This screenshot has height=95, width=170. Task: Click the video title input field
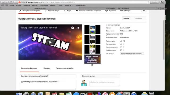[48, 76]
